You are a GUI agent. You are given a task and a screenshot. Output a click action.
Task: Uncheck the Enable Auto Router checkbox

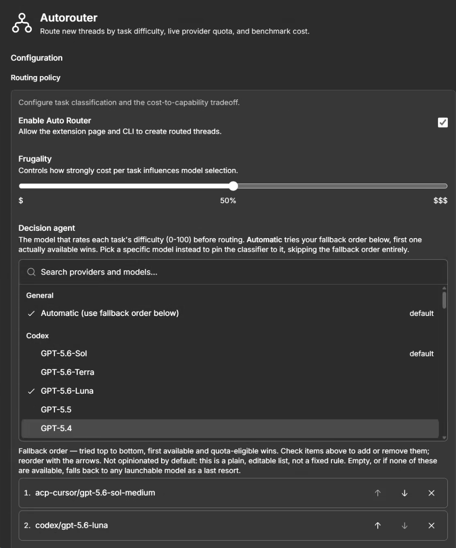[x=443, y=122]
